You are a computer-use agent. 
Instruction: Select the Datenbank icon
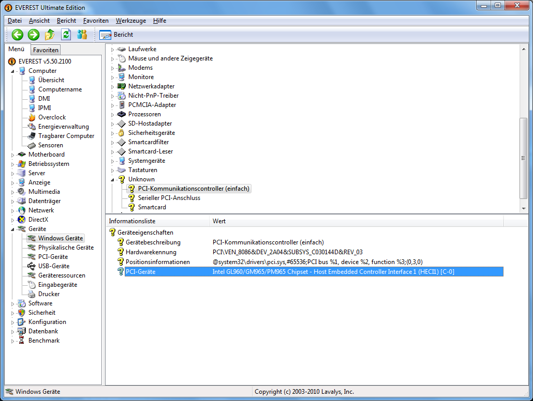click(22, 331)
